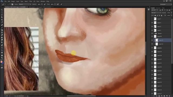The width and height of the screenshot is (173, 97).
Task: Select the Crop tool
Action: (2, 20)
